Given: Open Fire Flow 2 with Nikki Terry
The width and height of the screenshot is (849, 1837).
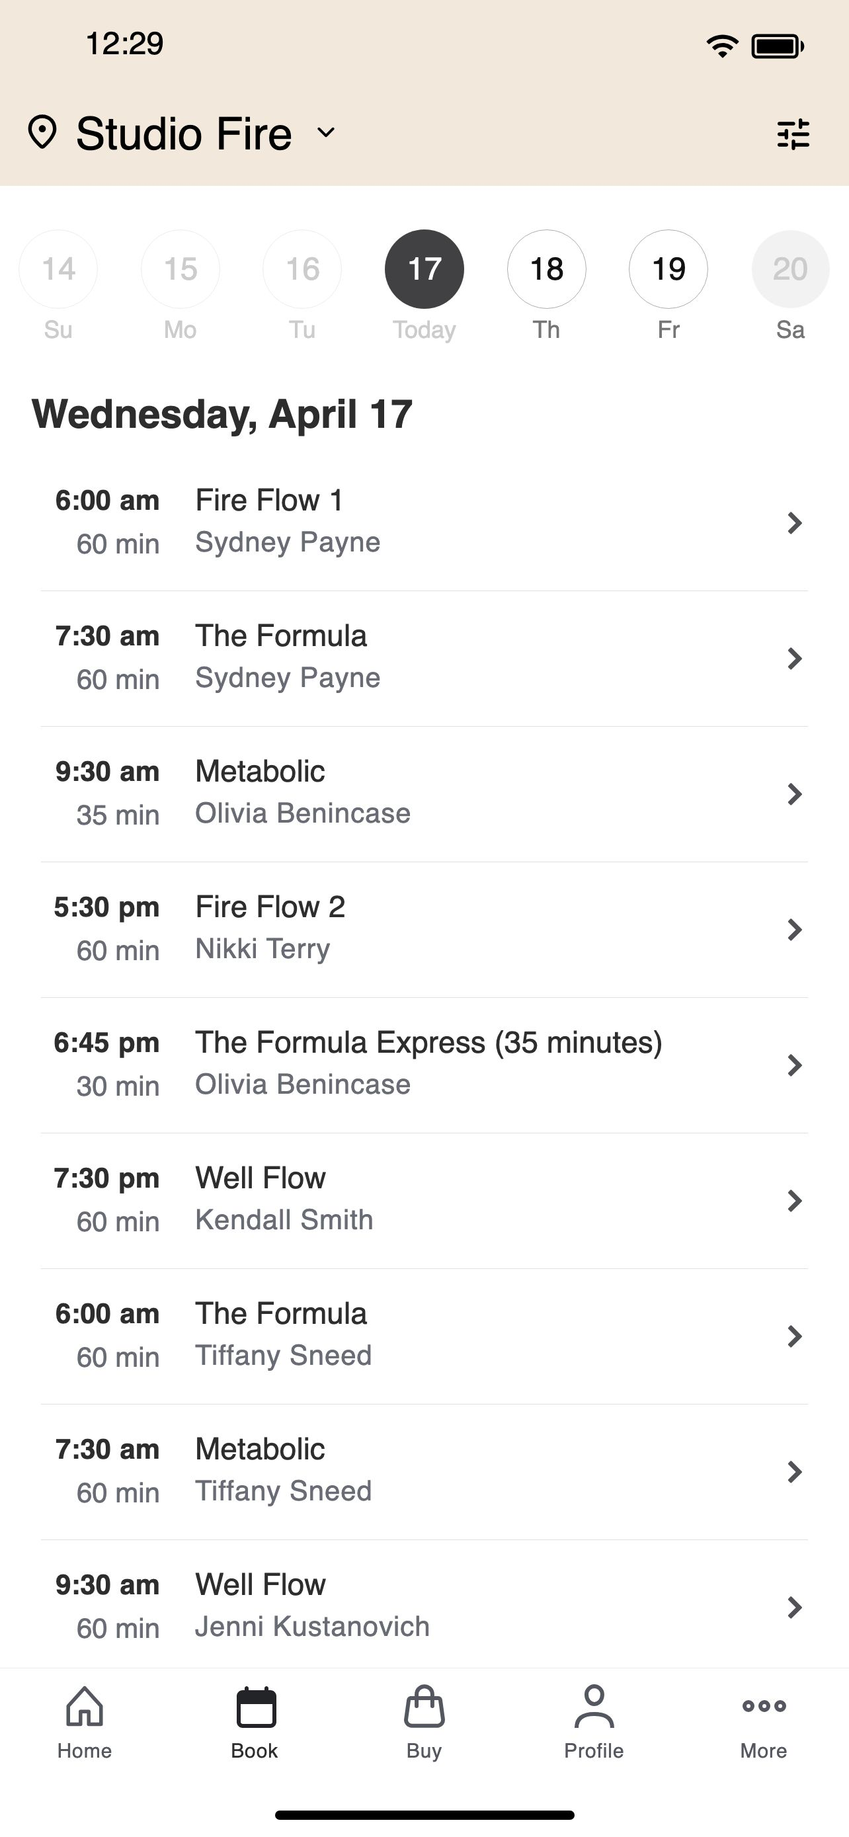Looking at the screenshot, I should point(424,929).
